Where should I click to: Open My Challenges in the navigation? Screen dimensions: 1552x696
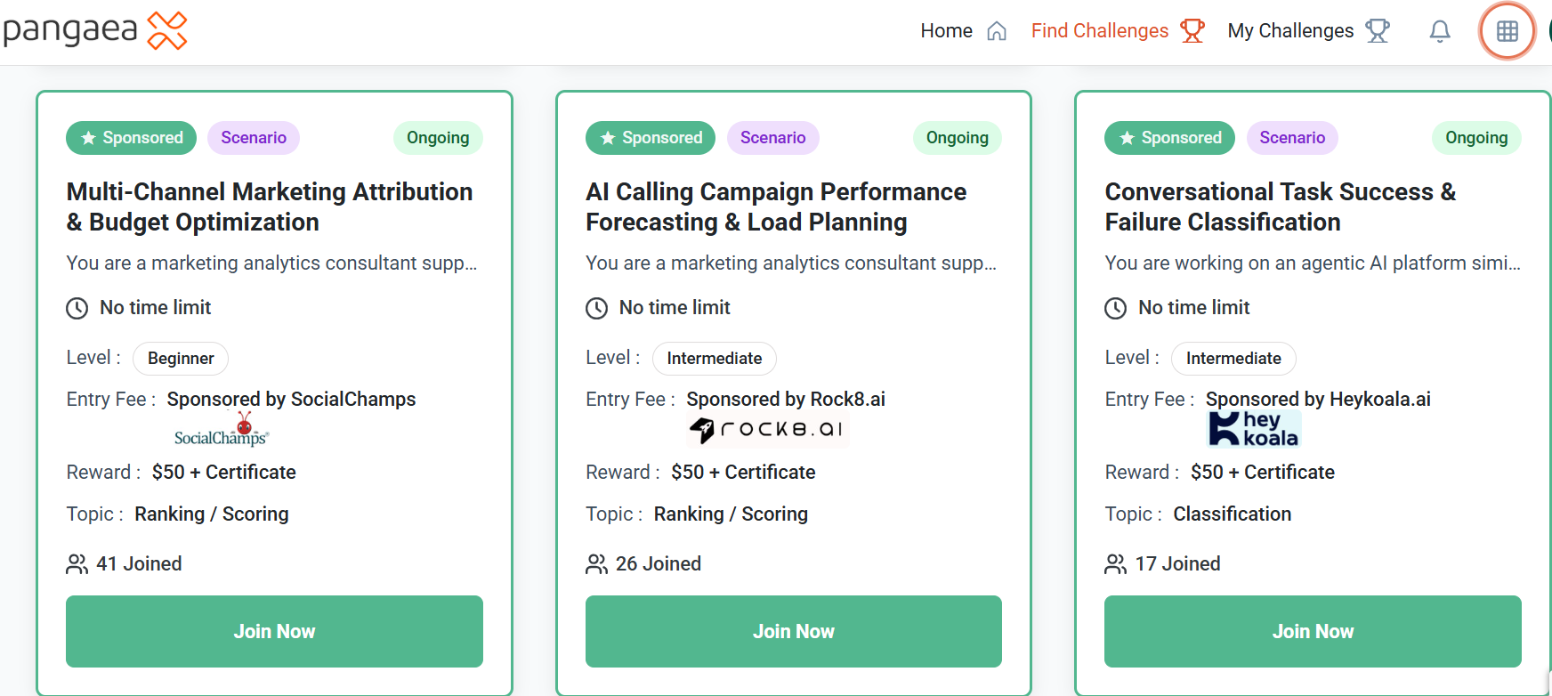[x=1307, y=31]
